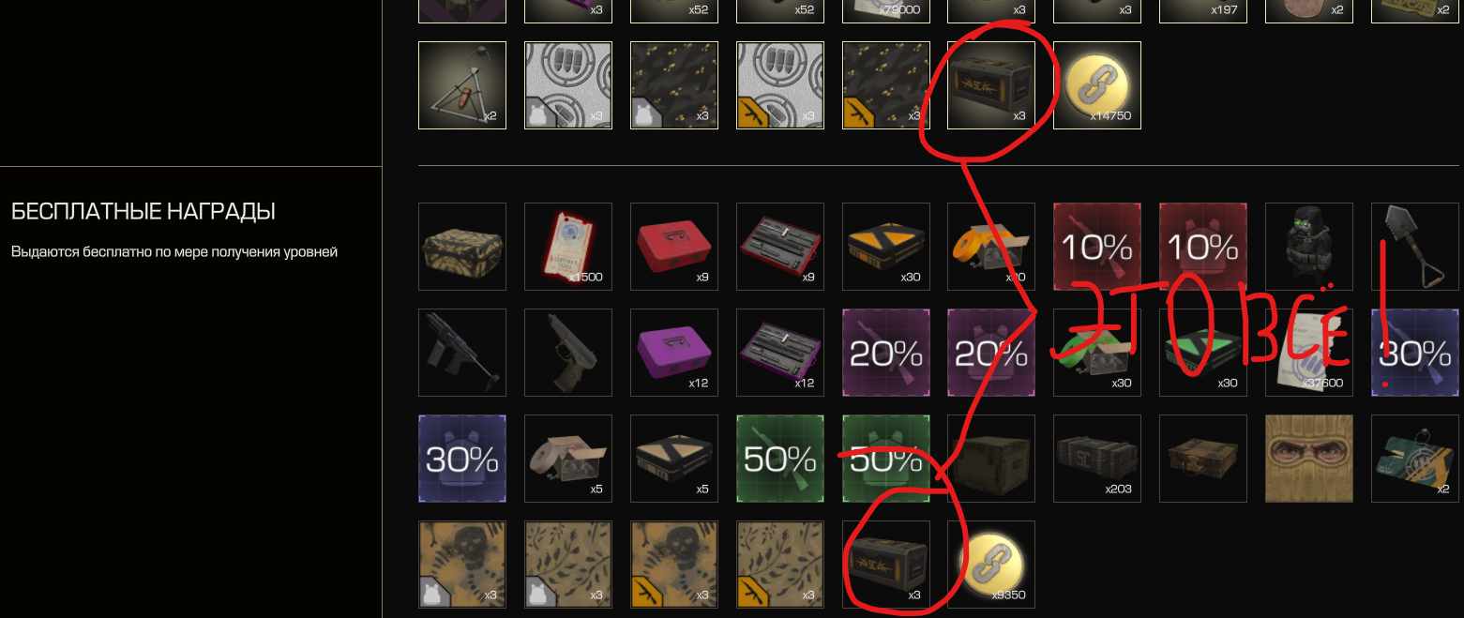
Task: Select the hooded character with green goggles
Action: (1309, 247)
